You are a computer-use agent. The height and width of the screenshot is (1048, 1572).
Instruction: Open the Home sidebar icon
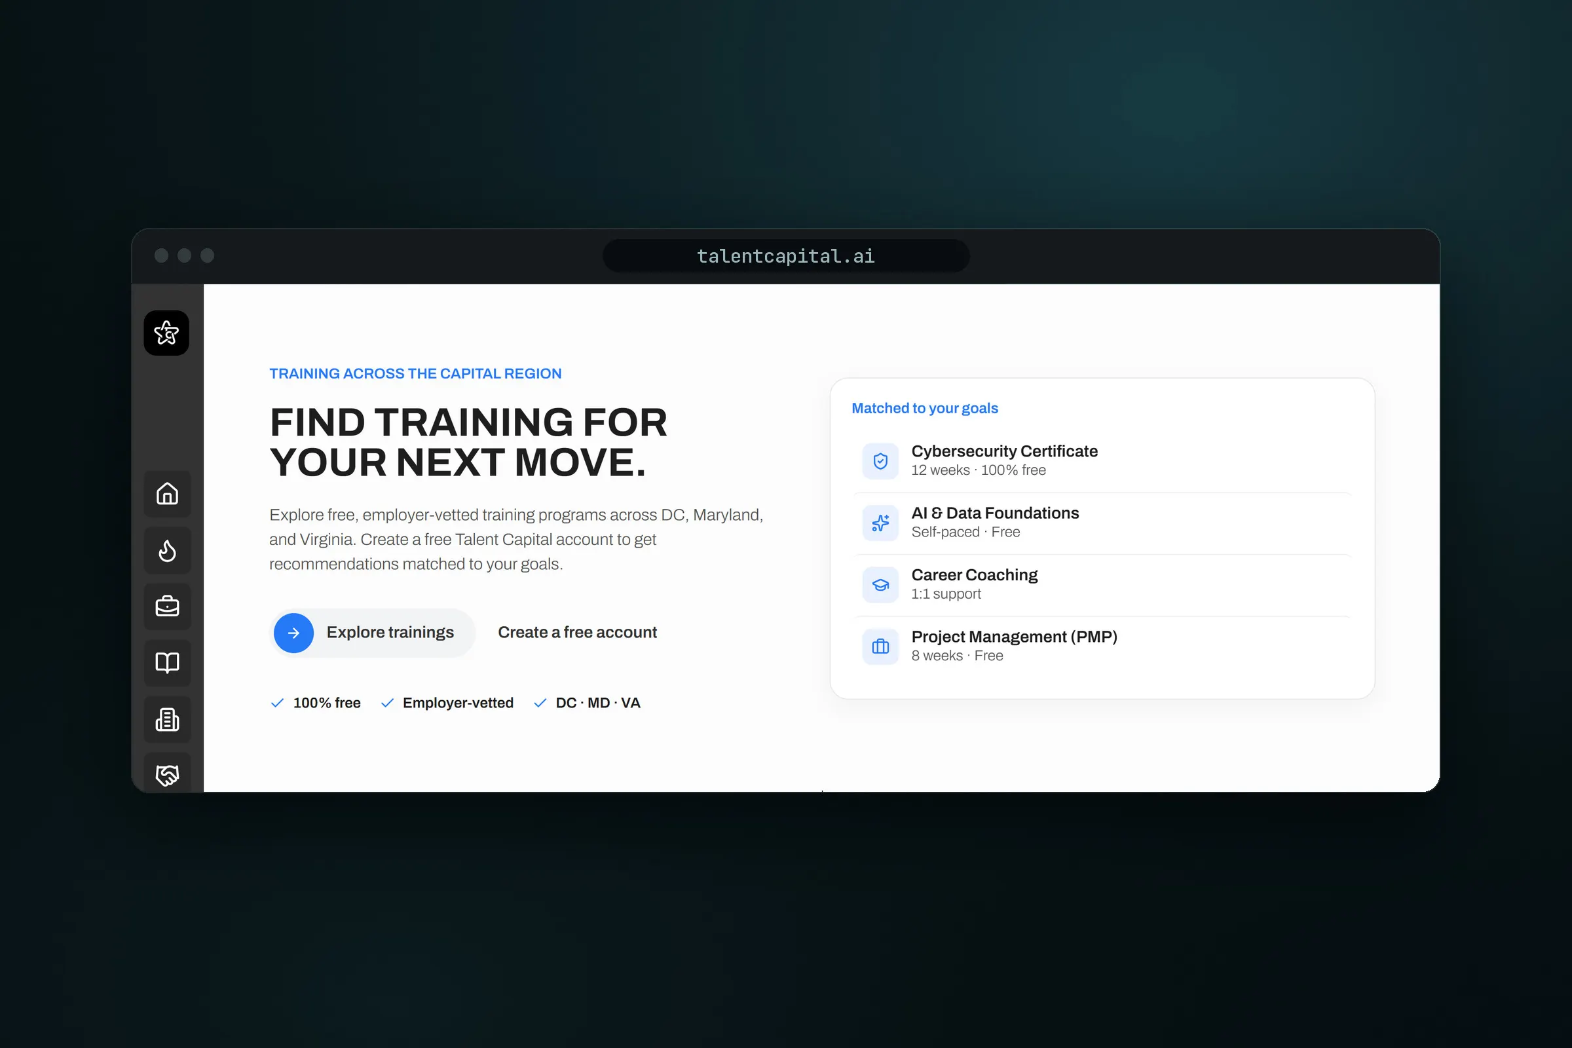click(167, 494)
